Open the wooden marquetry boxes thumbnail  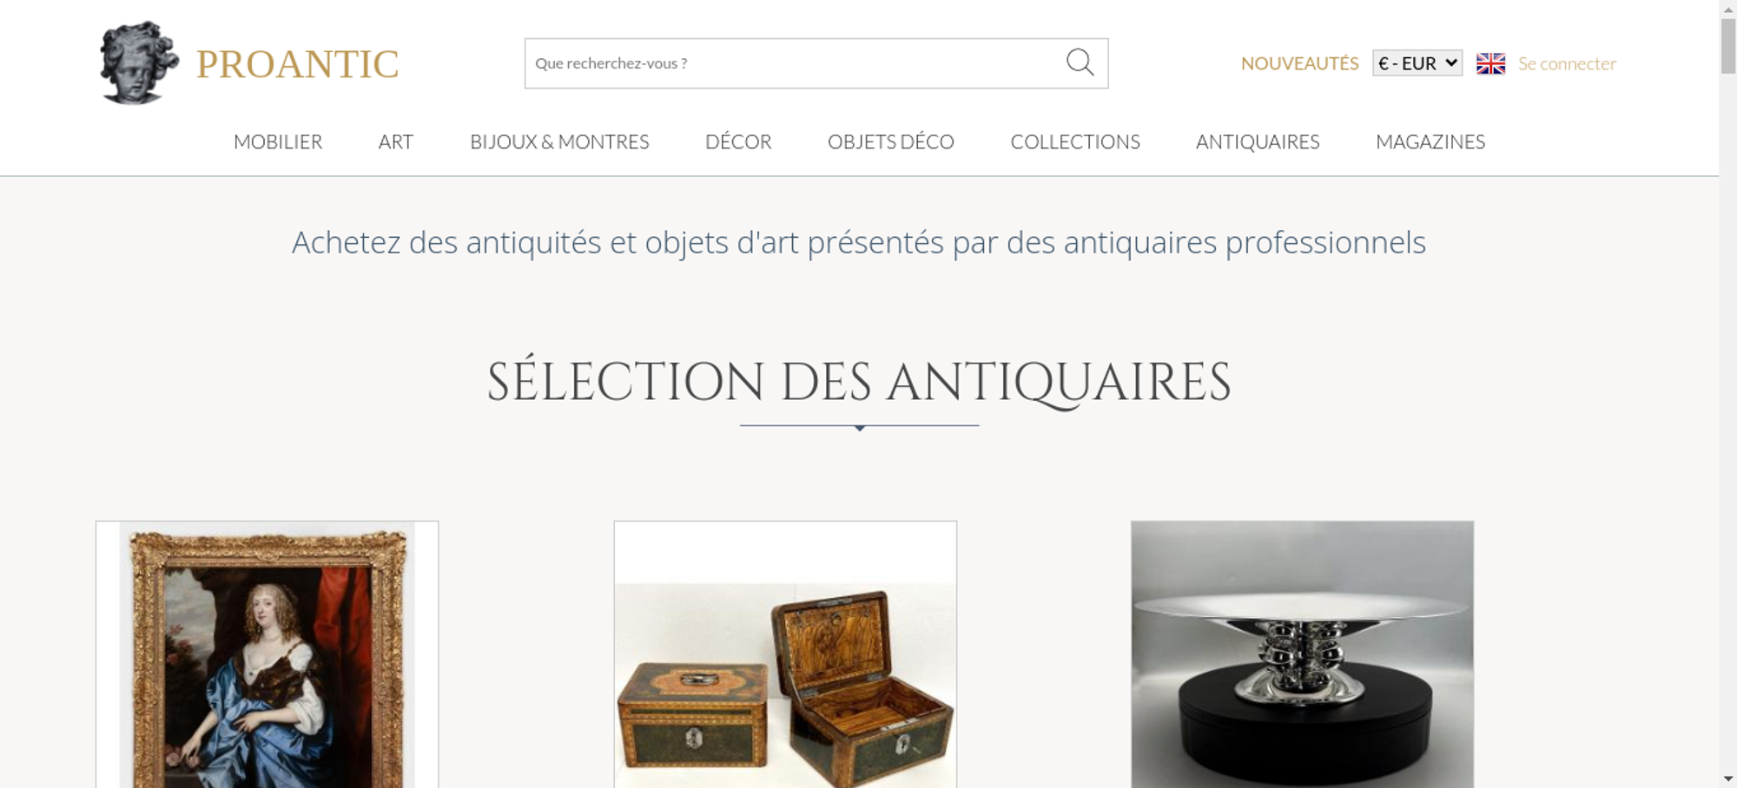click(785, 654)
